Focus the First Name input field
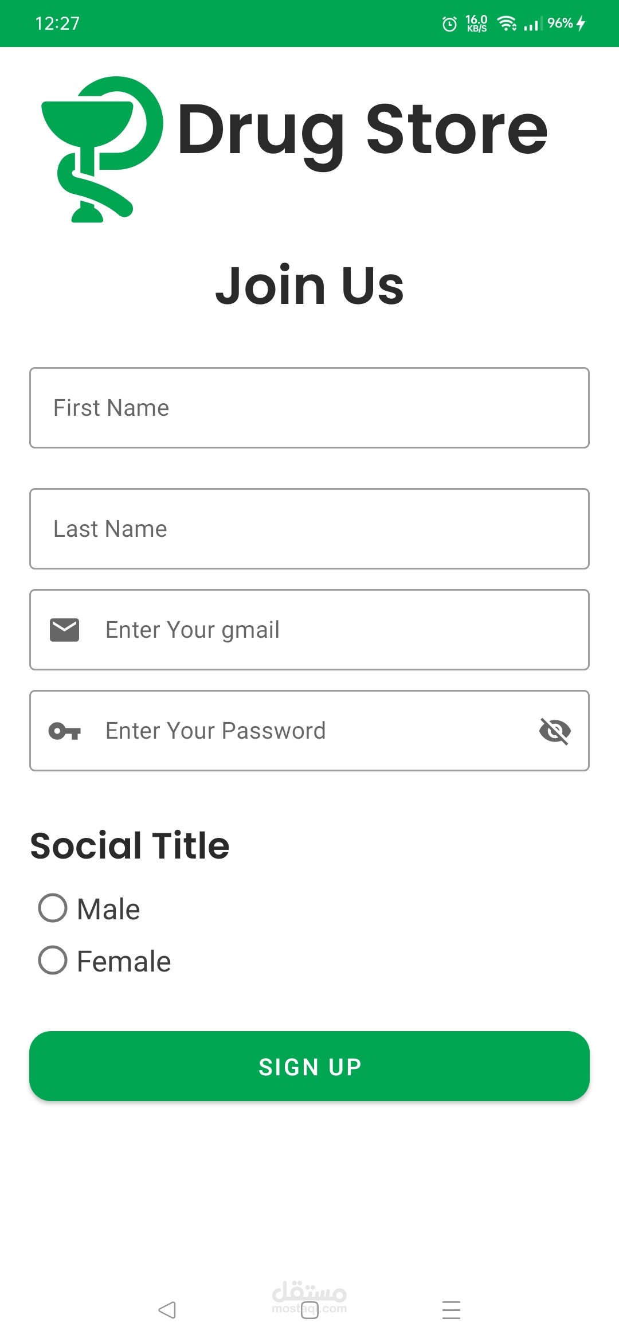 coord(309,408)
